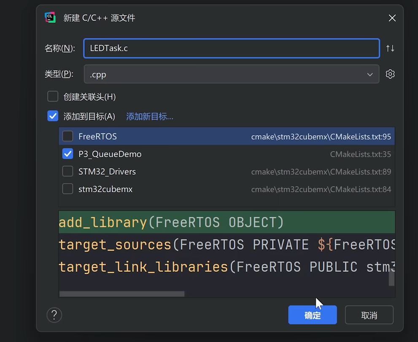Check the FreeRTOS target checkbox
Viewport: 418px width, 342px height.
click(x=68, y=136)
